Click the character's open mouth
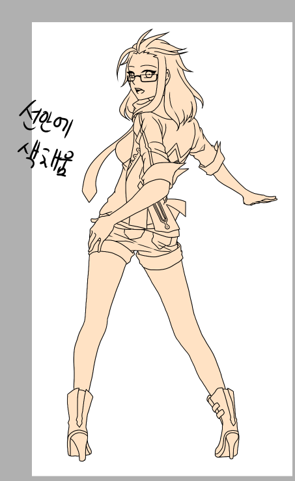This screenshot has height=481, width=295. (x=138, y=91)
